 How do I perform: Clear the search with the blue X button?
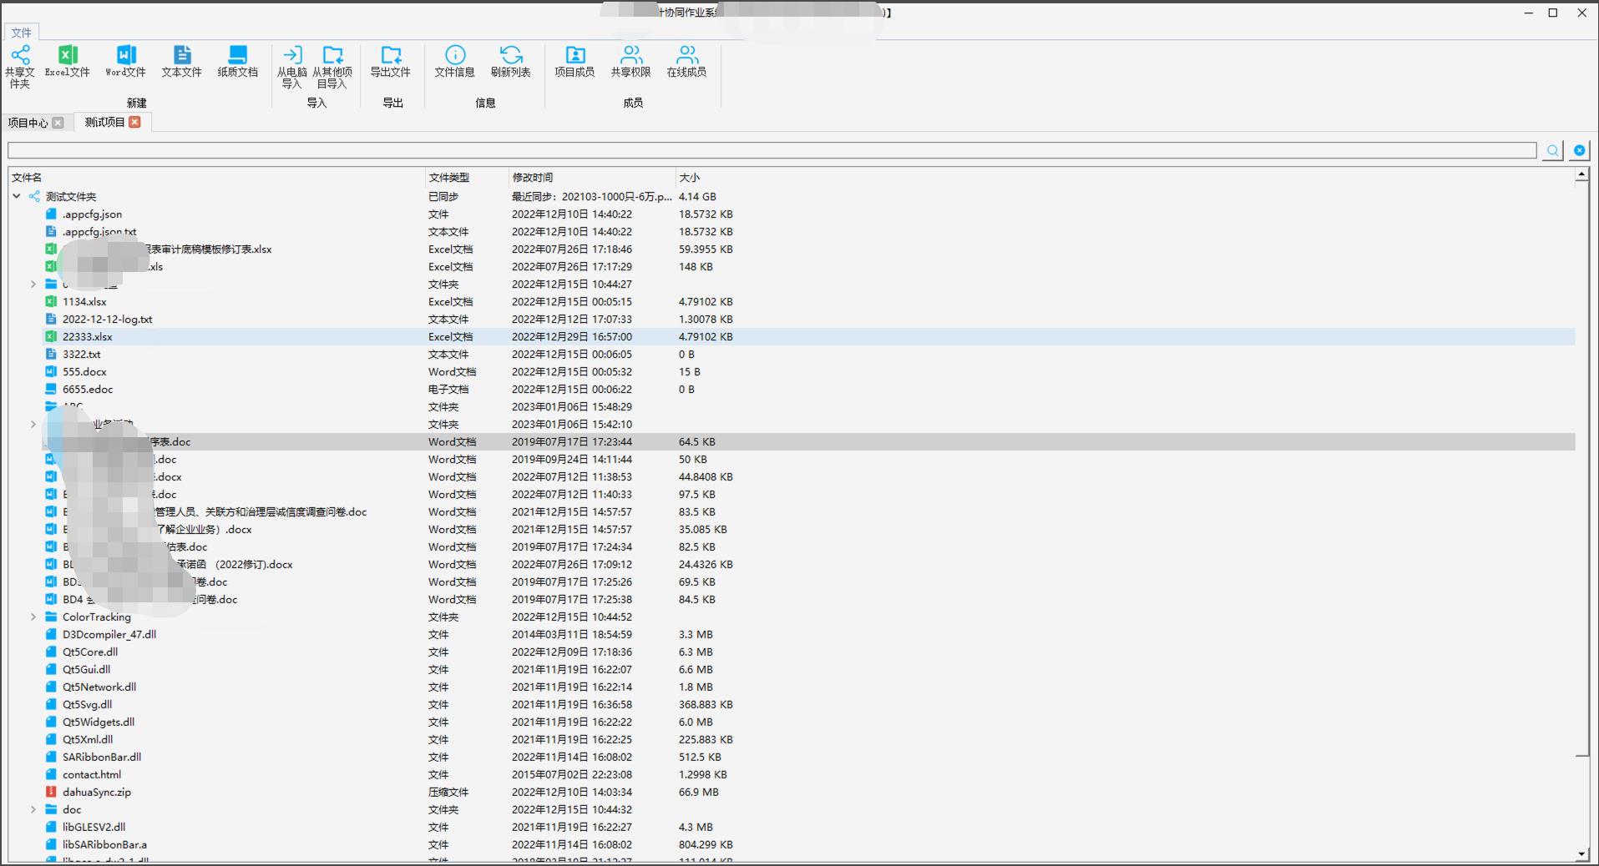point(1579,150)
